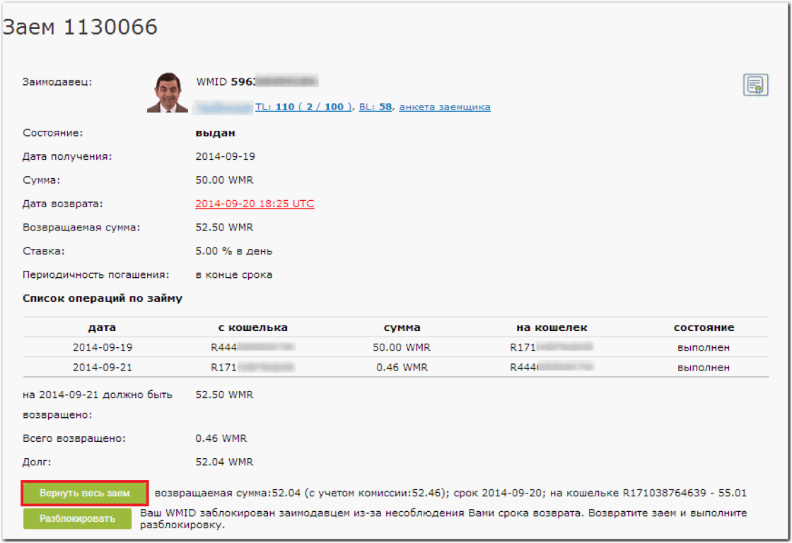Click the BL: 58 business level link
The height and width of the screenshot is (543, 792).
(x=375, y=107)
